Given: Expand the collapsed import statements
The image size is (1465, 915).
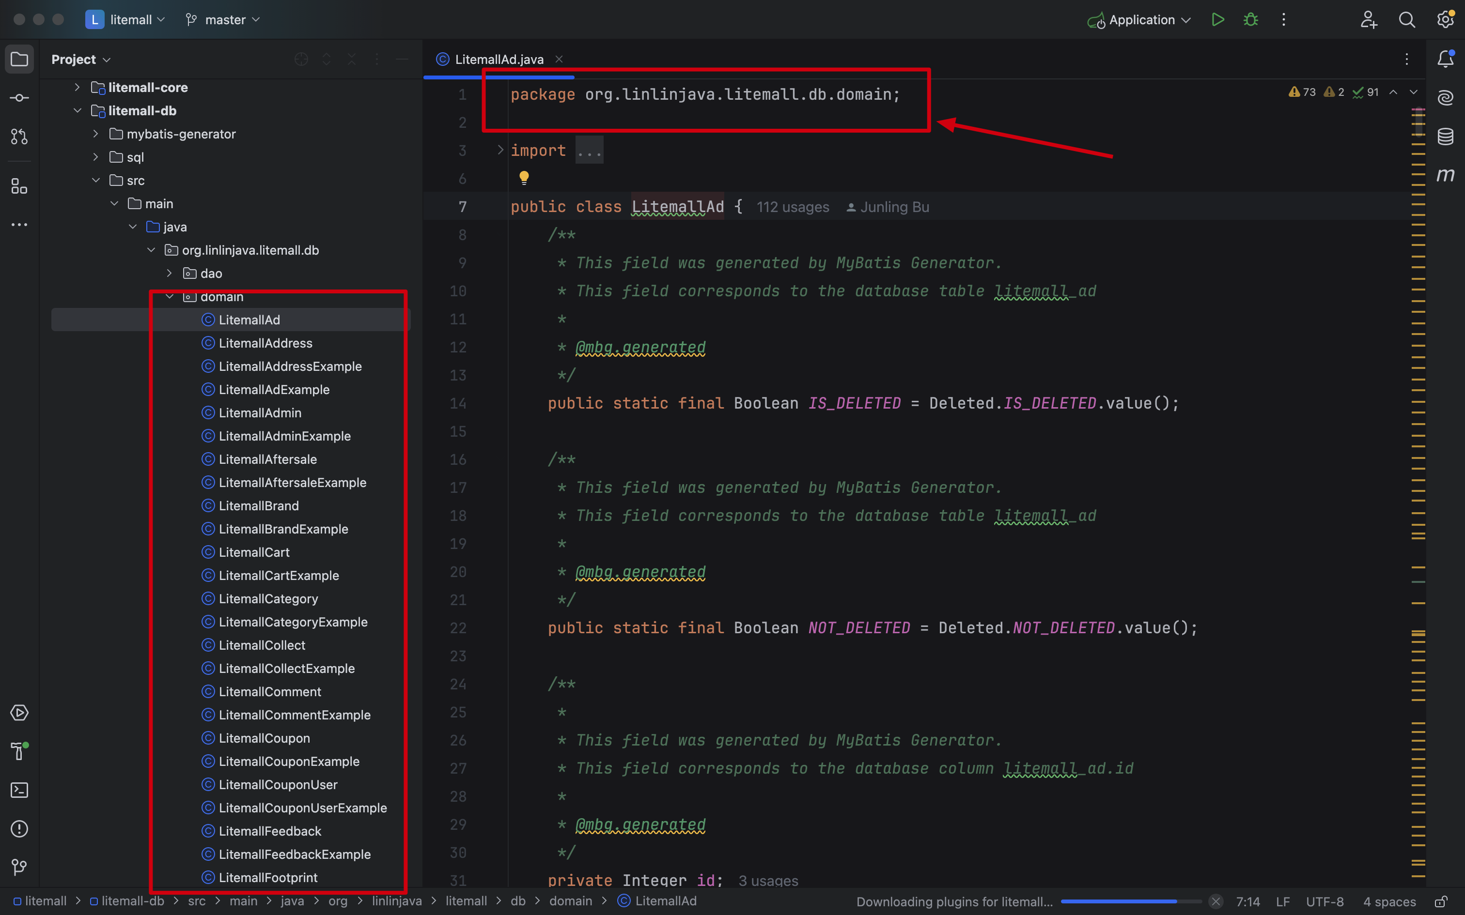Looking at the screenshot, I should pyautogui.click(x=500, y=150).
